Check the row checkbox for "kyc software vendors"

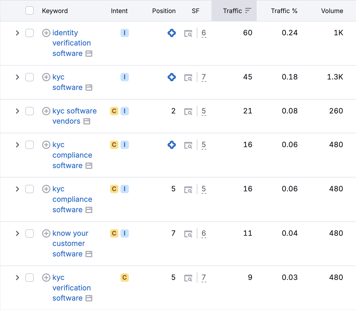30,111
